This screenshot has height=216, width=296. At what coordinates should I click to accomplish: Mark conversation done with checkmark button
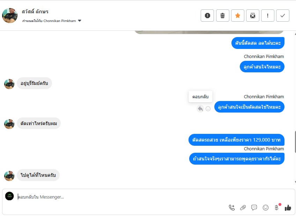[283, 15]
